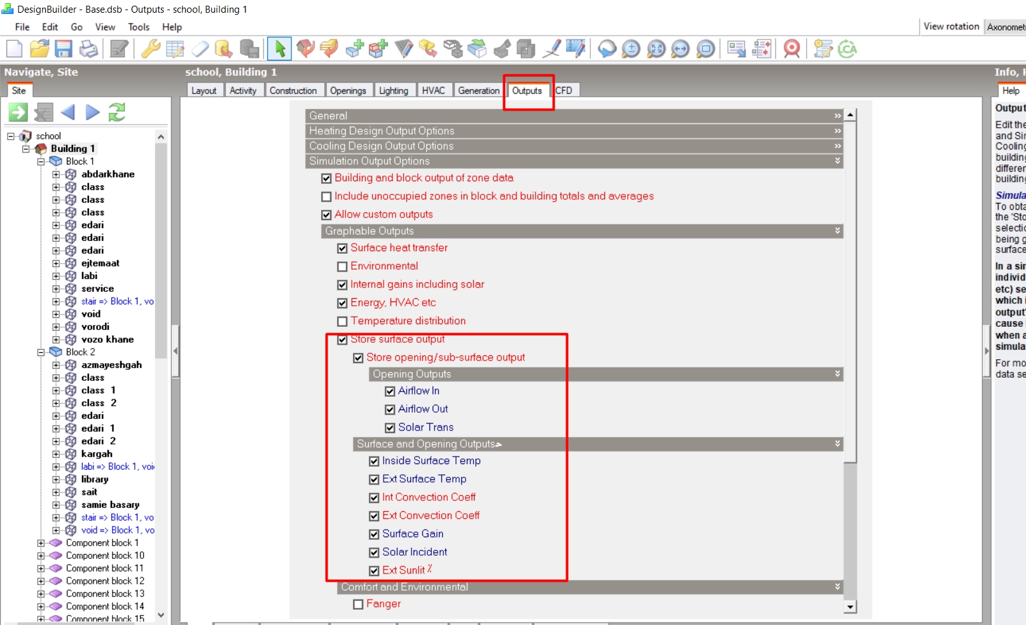Click the New file icon
Viewport: 1026px width, 625px height.
[15, 49]
